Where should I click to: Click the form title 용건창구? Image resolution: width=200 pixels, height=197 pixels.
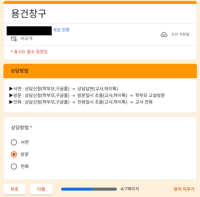(28, 14)
